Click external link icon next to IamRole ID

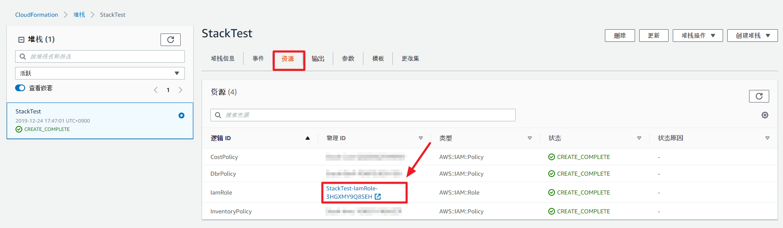click(378, 197)
